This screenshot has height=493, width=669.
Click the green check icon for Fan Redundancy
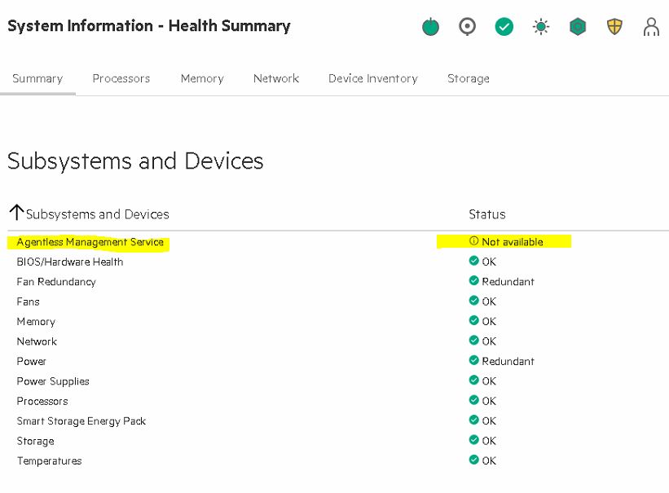[x=473, y=280]
